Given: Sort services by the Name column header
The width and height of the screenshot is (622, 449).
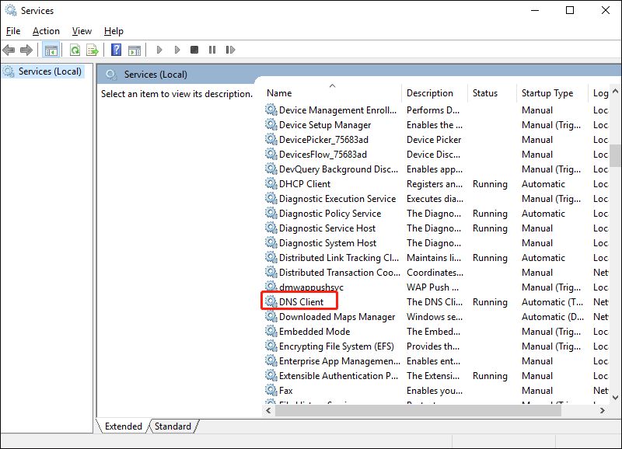Looking at the screenshot, I should pos(278,92).
